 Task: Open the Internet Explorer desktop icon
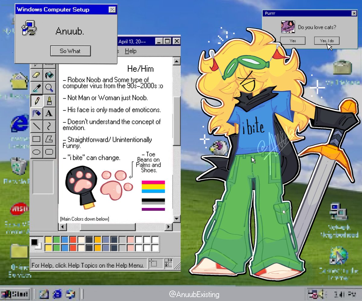(x=19, y=123)
